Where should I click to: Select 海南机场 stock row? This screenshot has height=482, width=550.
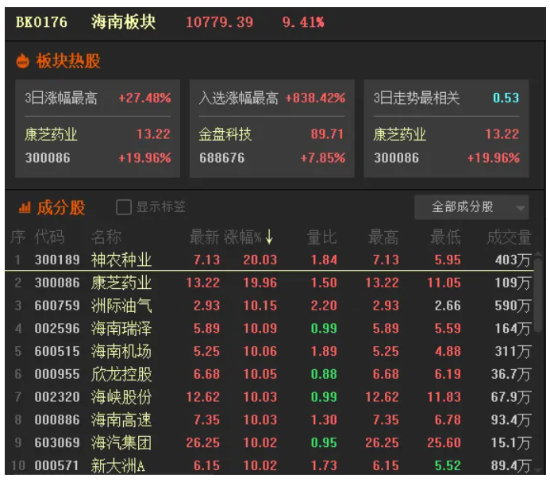pos(121,352)
